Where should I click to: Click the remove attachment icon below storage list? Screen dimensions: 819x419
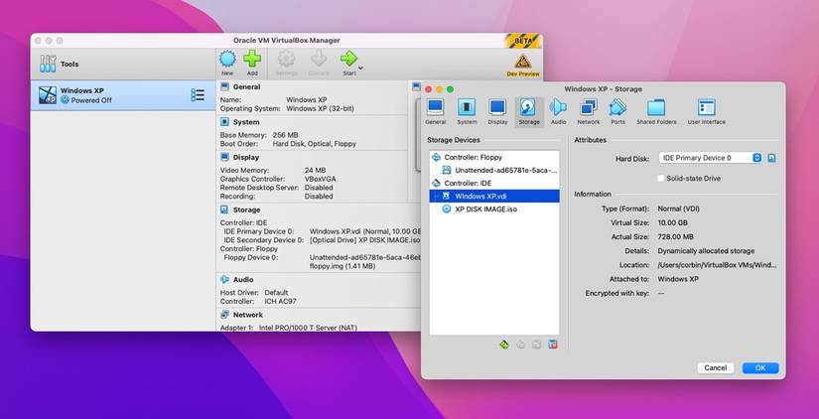(x=553, y=345)
